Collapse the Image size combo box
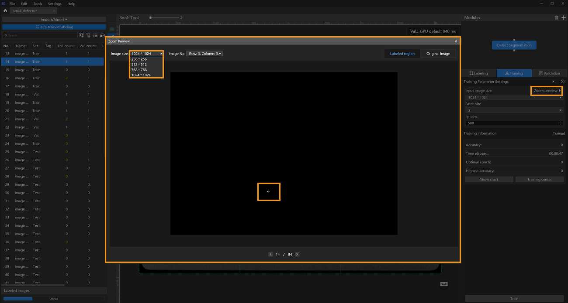The height and width of the screenshot is (303, 568). pos(146,54)
